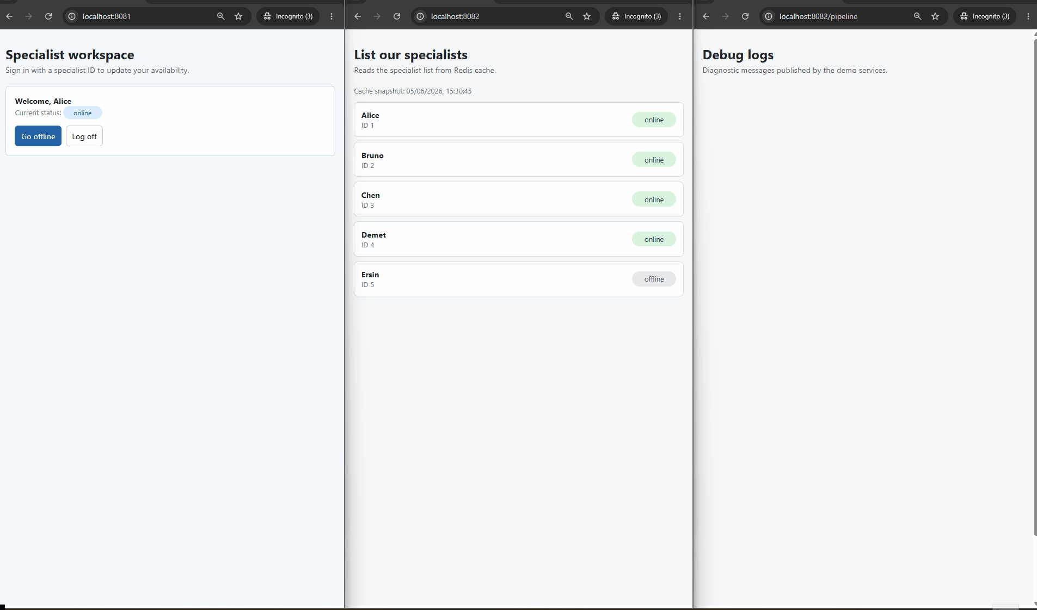Open zoom icon in localhost:8082 address bar
Screen dimensions: 1037x610
pos(569,16)
